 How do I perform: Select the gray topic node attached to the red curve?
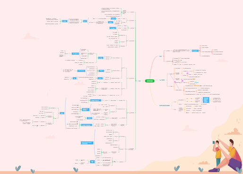coord(160,56)
